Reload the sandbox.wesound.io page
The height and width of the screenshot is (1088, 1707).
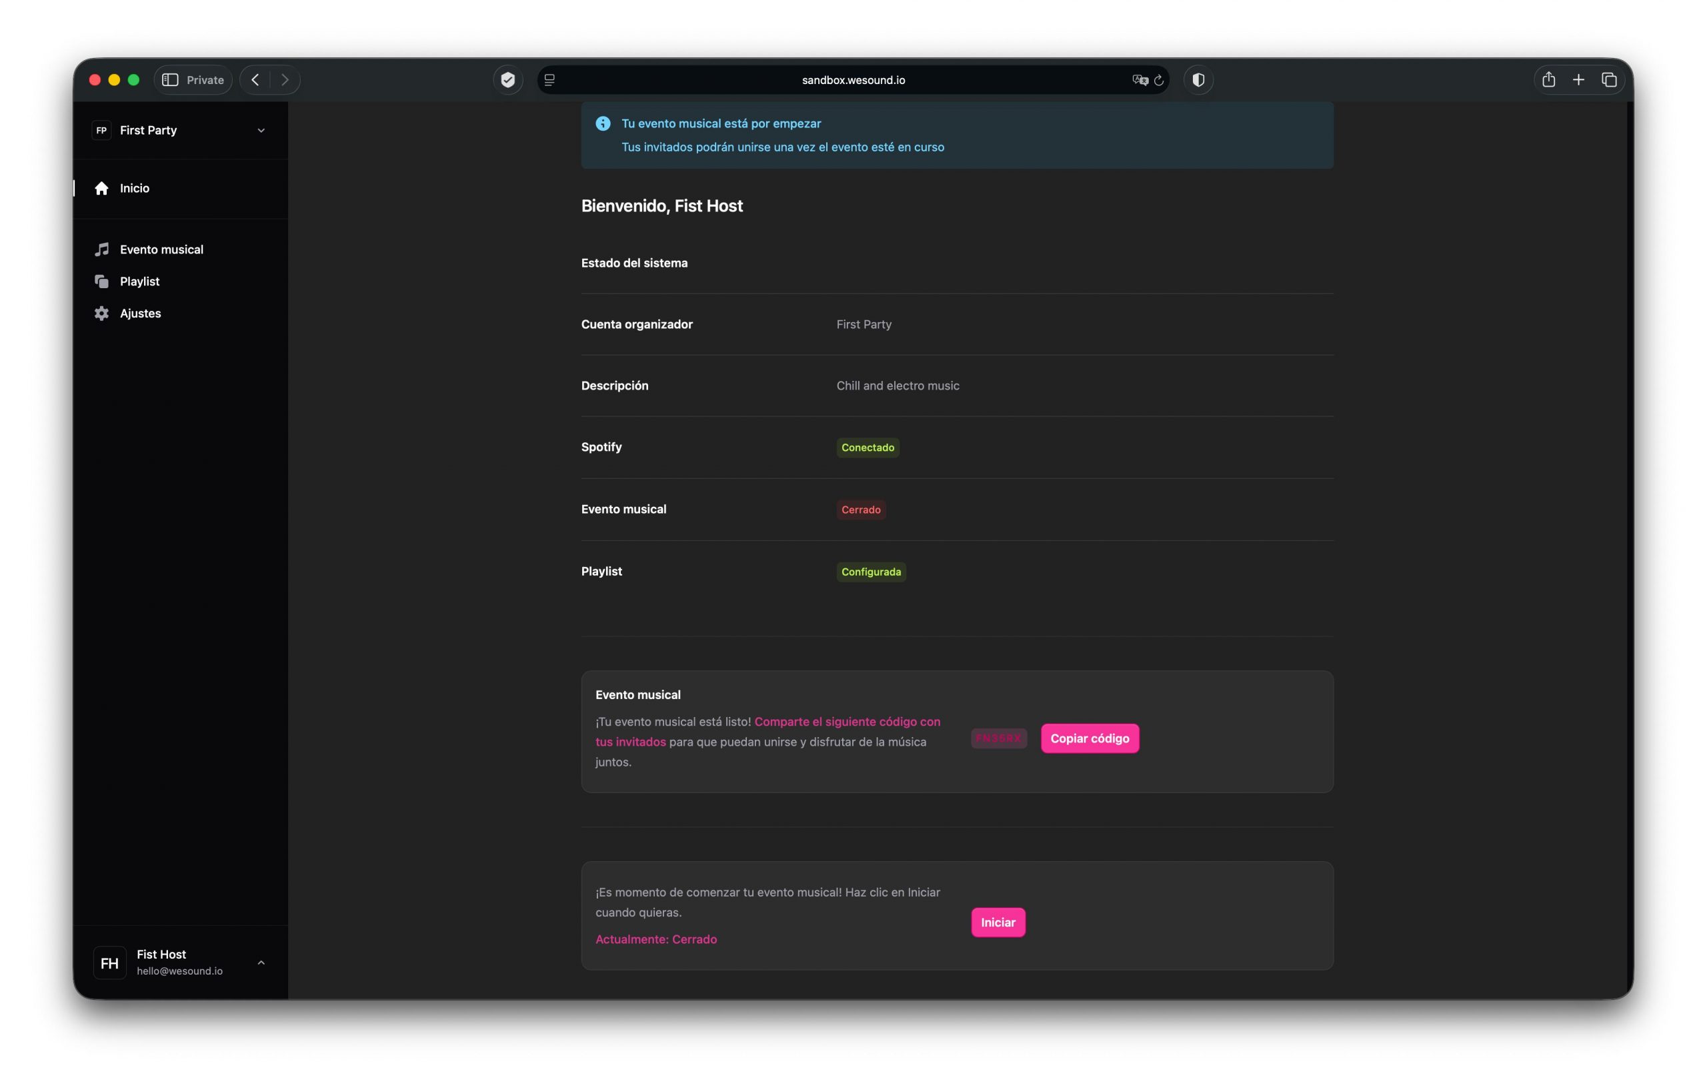coord(1159,79)
